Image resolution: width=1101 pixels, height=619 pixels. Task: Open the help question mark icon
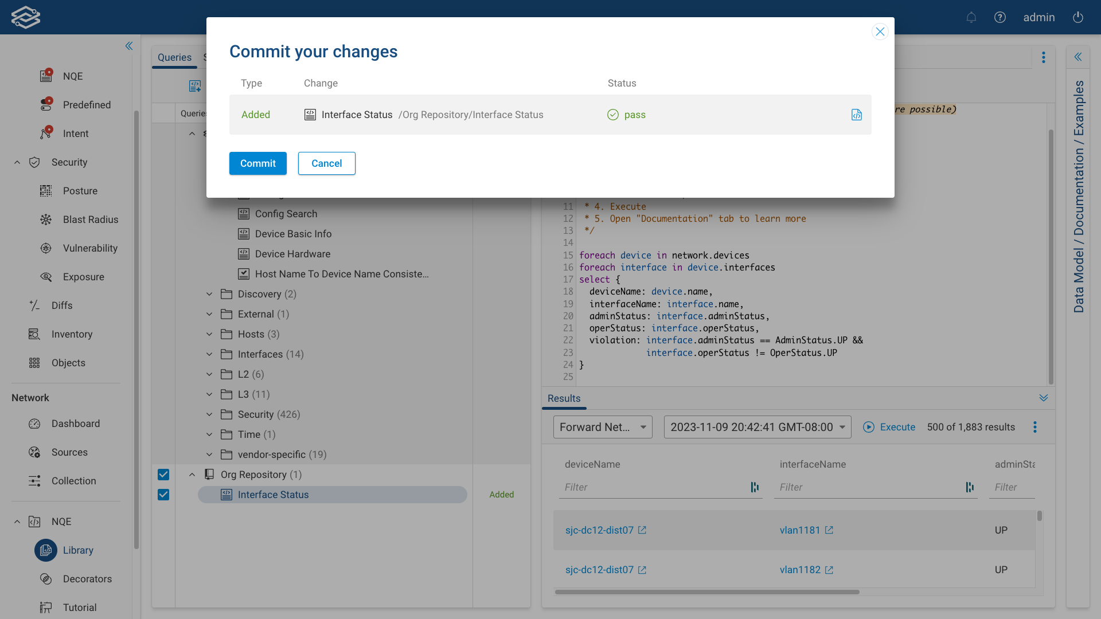(1000, 17)
